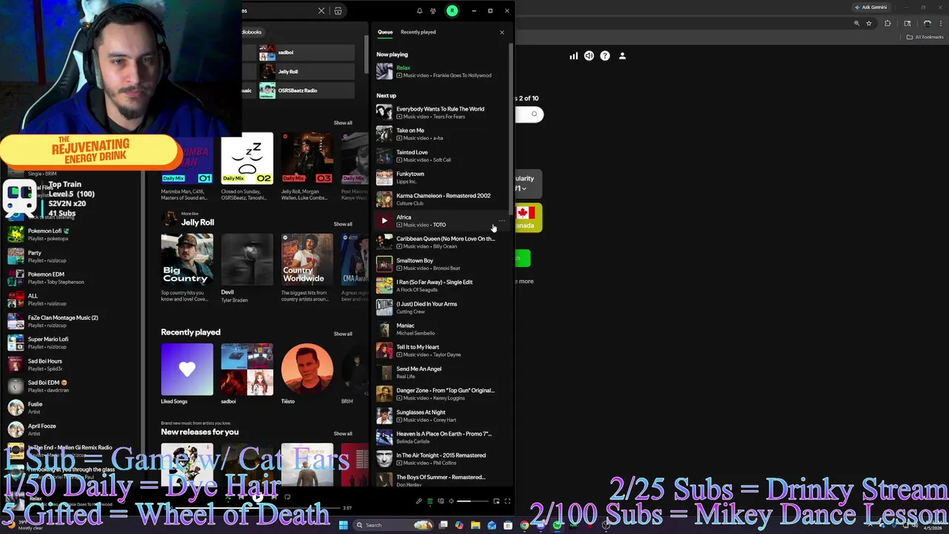
Task: Open Spotify notifications bell
Action: coord(420,11)
